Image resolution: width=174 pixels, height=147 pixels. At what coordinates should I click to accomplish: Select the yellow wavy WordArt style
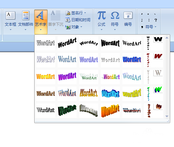pos(132,93)
